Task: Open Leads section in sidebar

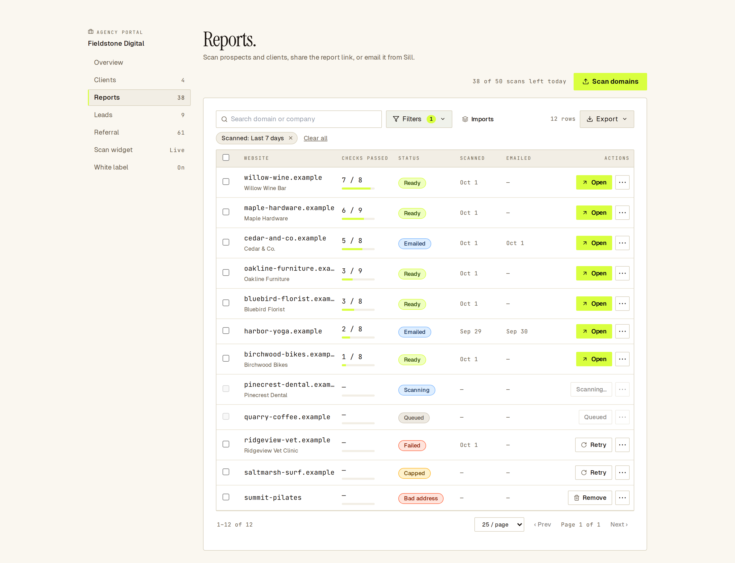Action: (139, 115)
